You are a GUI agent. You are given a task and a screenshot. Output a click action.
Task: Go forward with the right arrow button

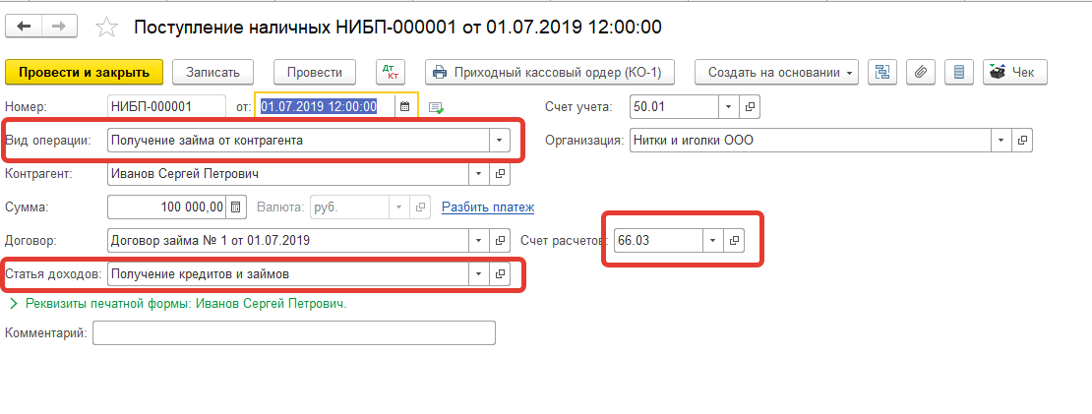point(59,27)
